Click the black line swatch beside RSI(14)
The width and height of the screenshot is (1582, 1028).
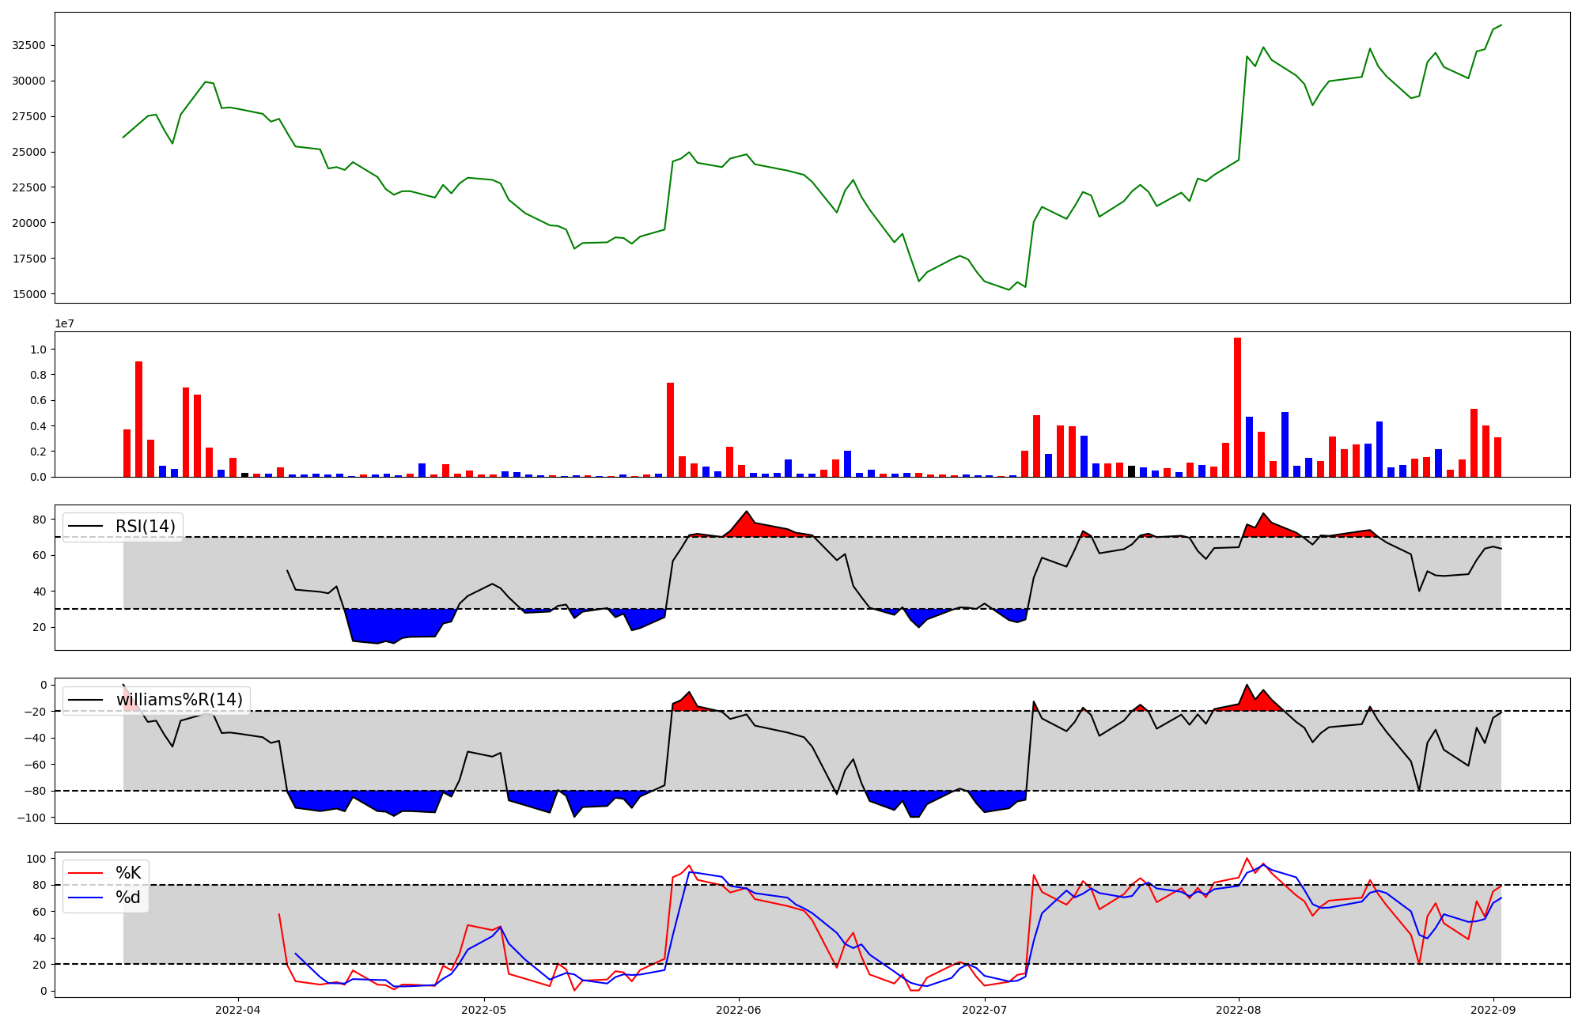tap(85, 527)
